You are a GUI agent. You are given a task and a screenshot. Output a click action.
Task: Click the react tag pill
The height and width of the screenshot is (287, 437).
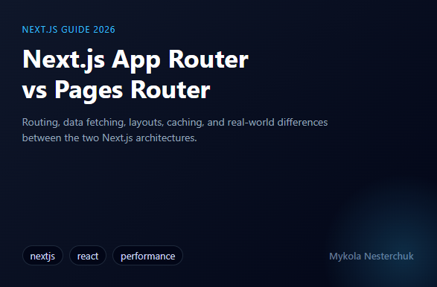point(88,256)
